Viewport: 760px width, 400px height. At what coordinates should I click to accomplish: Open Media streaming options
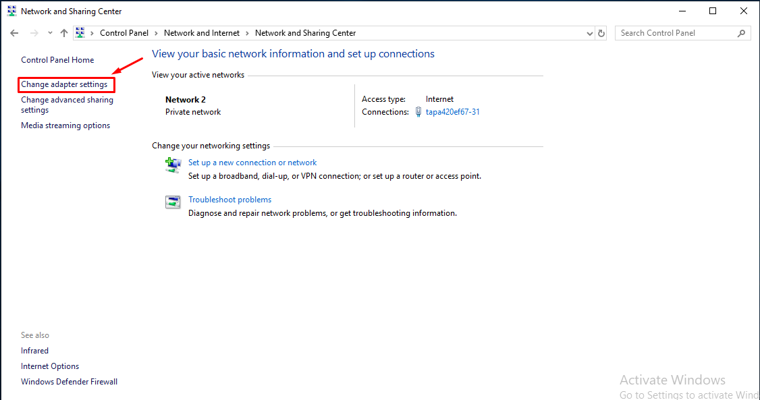tap(65, 125)
